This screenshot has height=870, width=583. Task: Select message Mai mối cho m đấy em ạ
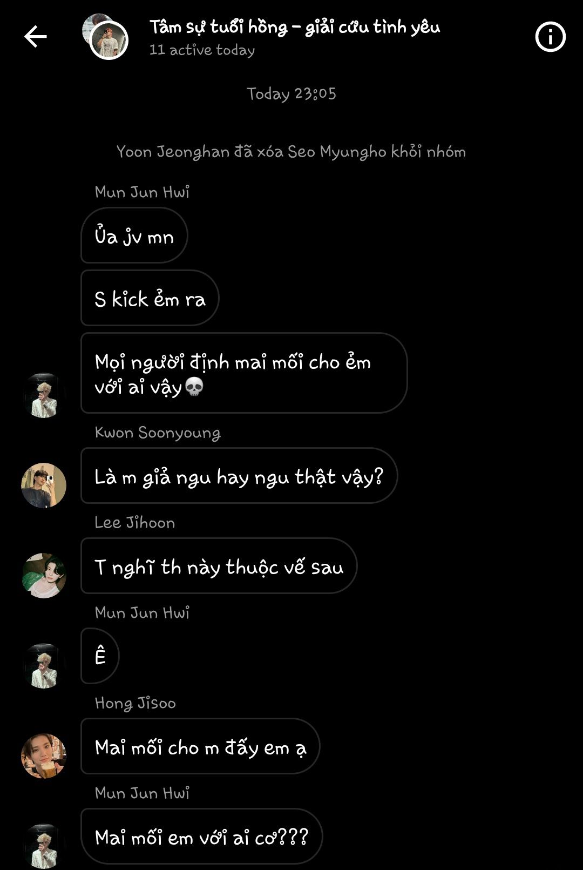[200, 746]
